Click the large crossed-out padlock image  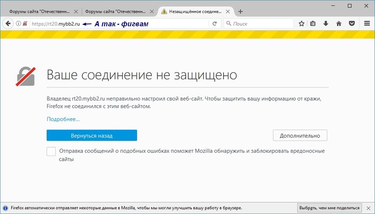coord(26,77)
